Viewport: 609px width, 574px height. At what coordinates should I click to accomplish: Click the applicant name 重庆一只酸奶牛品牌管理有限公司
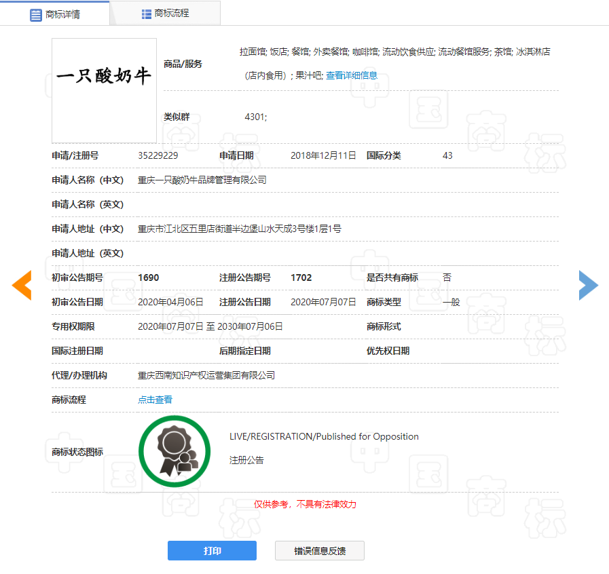202,180
